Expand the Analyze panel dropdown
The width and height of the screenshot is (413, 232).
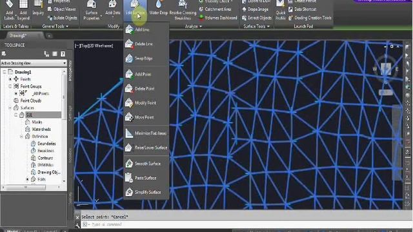[x=194, y=26]
